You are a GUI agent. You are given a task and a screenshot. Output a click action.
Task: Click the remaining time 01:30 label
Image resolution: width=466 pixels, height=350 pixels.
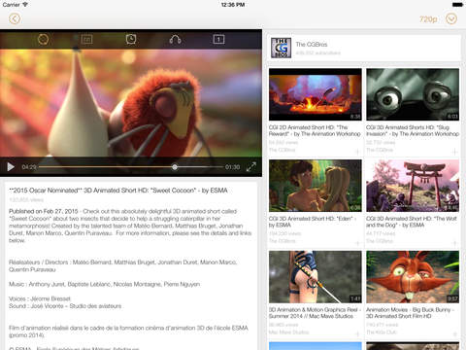tap(232, 167)
